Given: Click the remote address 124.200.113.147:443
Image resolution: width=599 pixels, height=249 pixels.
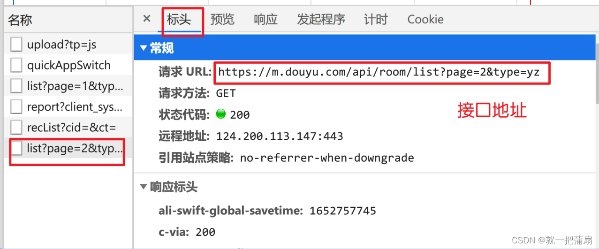Looking at the screenshot, I should tap(280, 136).
